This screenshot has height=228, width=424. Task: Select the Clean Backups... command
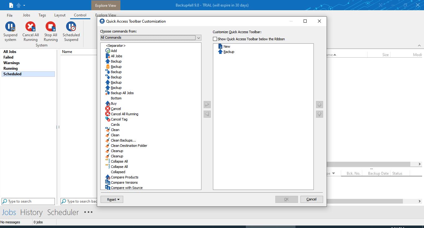tap(121, 140)
